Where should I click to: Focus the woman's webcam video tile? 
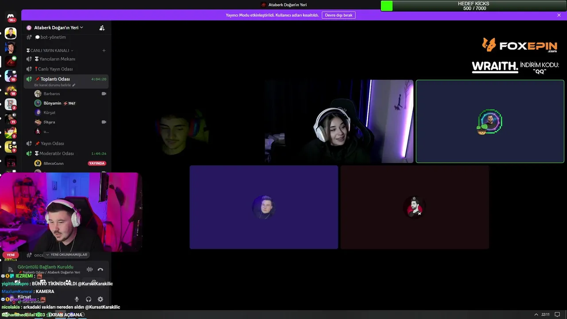(339, 121)
